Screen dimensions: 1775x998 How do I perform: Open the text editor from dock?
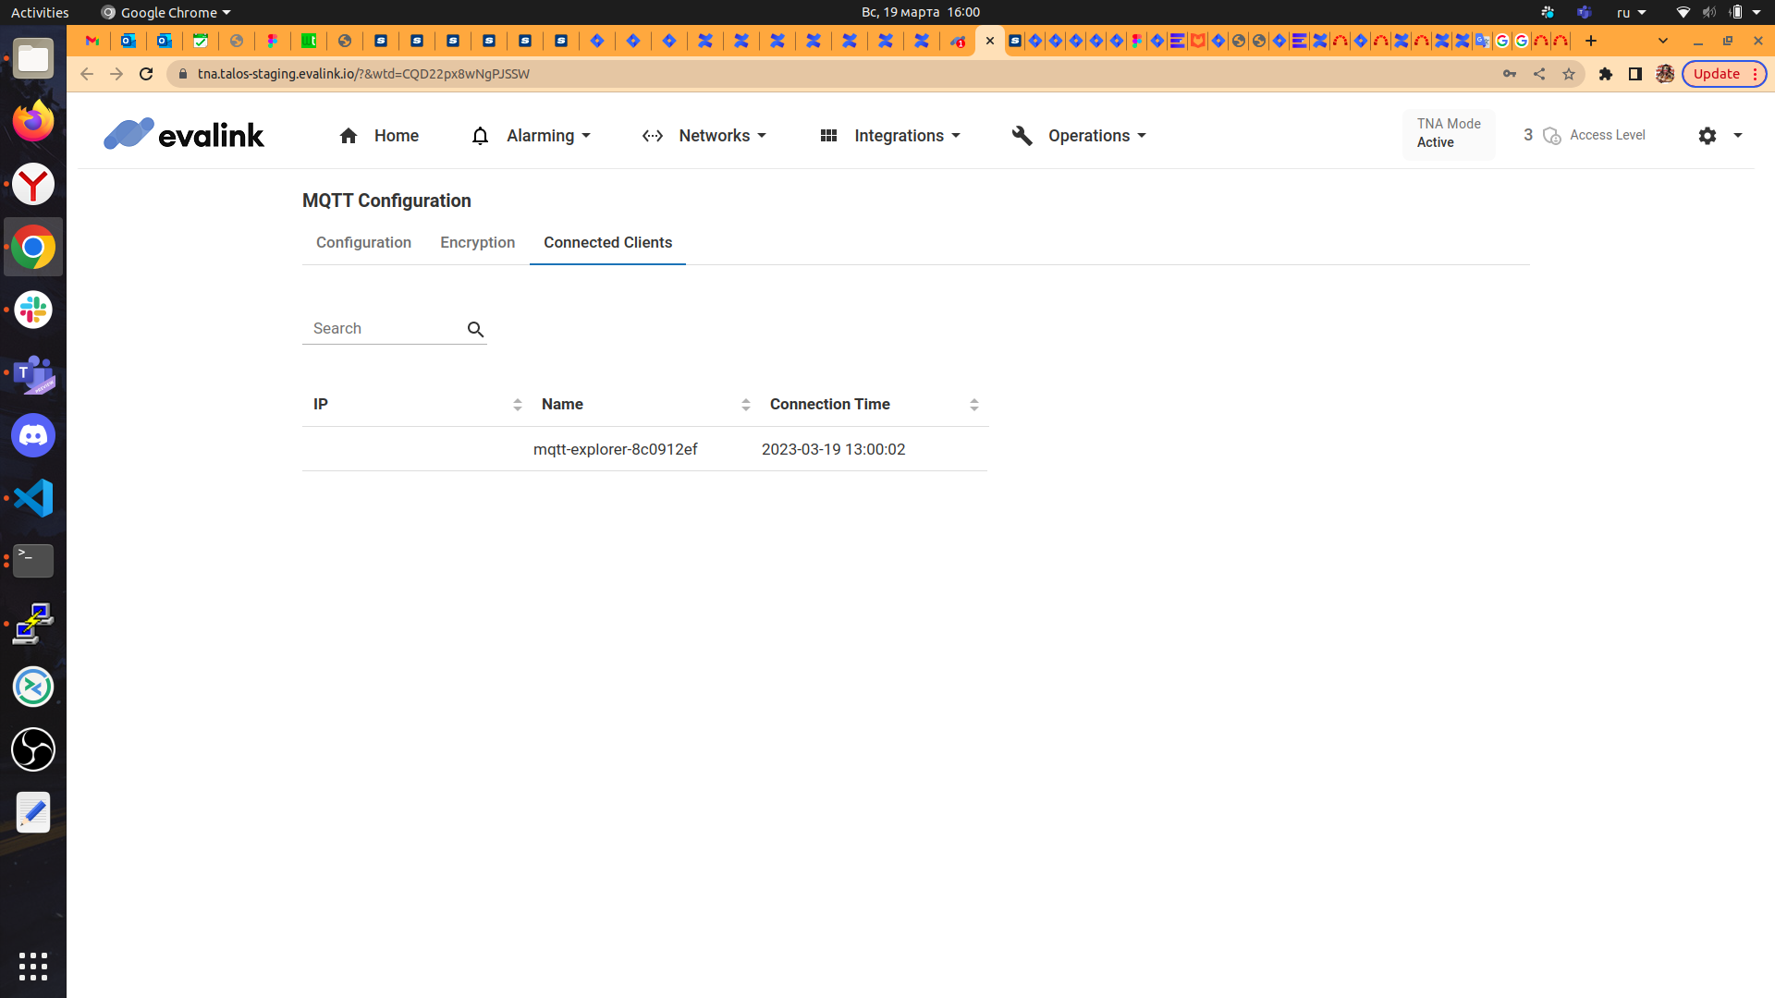(x=33, y=813)
